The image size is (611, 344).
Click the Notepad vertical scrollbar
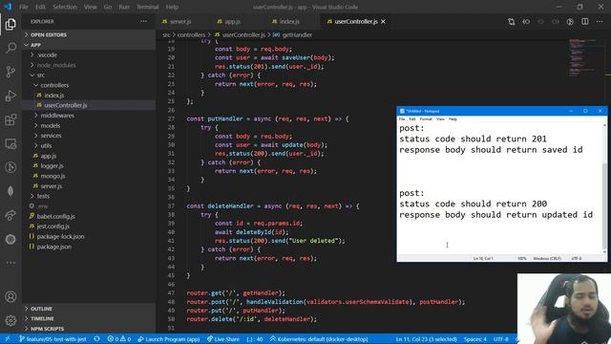[x=604, y=188]
